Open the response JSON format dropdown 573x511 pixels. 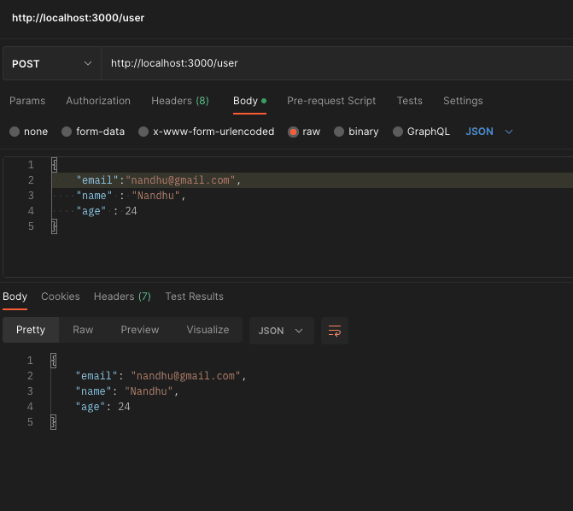click(282, 331)
